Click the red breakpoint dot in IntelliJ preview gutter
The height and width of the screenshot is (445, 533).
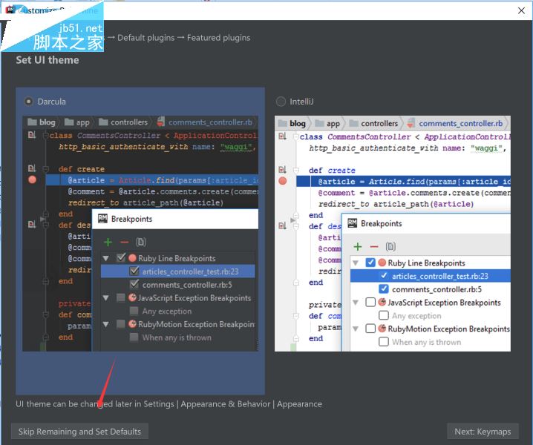[x=283, y=181]
